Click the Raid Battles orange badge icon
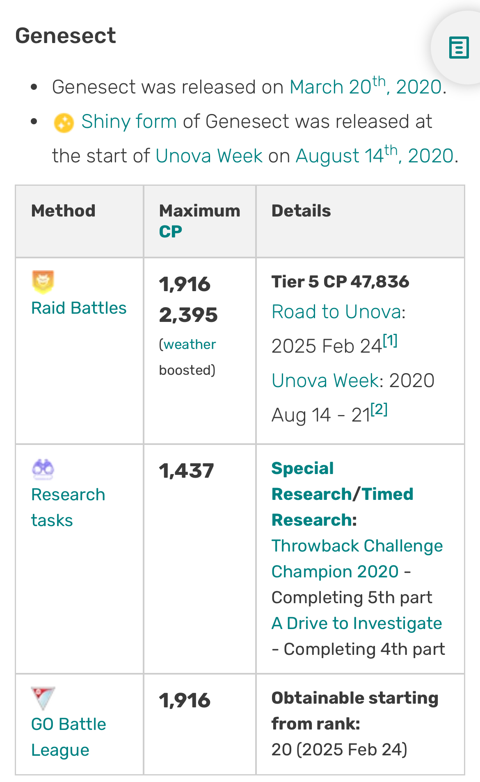This screenshot has height=782, width=480. click(x=43, y=282)
